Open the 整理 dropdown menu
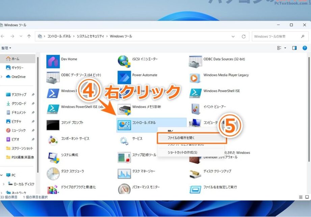Screen dimensions: 311x217 pyautogui.click(x=6, y=48)
